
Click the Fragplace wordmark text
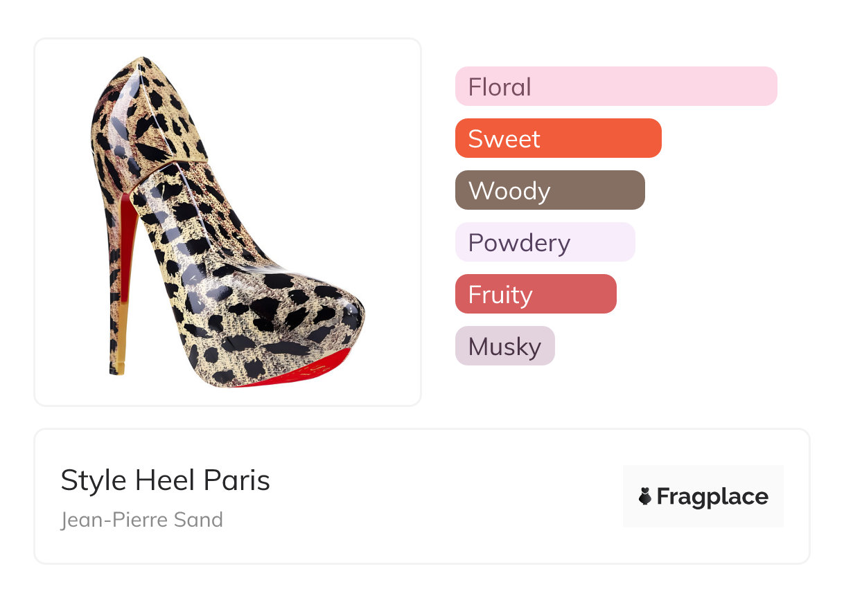coord(712,496)
